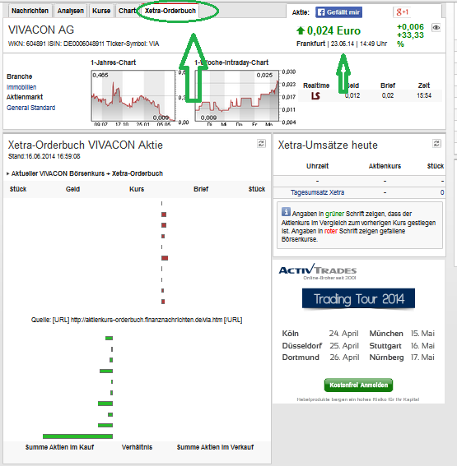Click the Summe Aktien im Kauf label

tap(59, 447)
